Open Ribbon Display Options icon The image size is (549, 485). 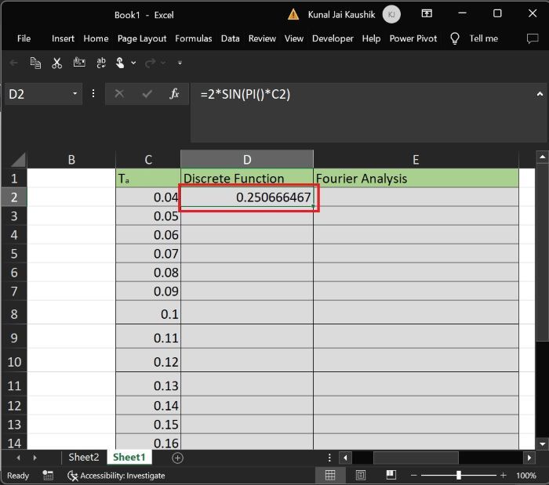(x=427, y=14)
